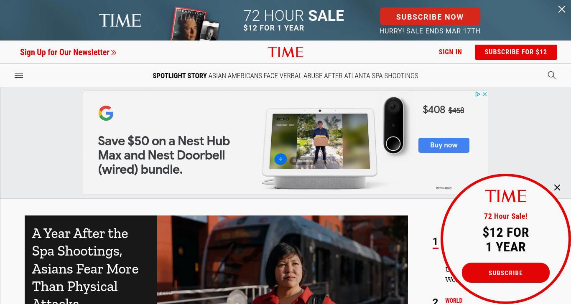Click the Subscribe button in circular popup
The height and width of the screenshot is (304, 571).
(506, 273)
